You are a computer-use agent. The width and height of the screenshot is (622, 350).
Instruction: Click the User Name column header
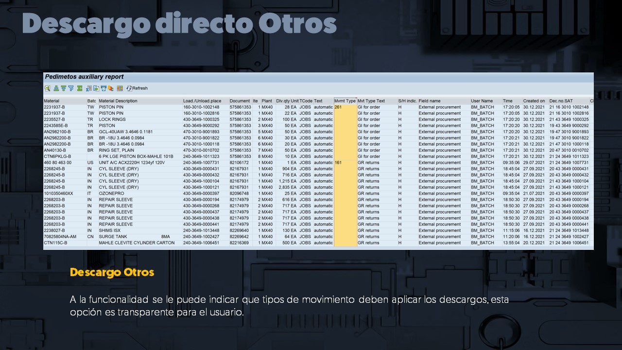click(482, 101)
